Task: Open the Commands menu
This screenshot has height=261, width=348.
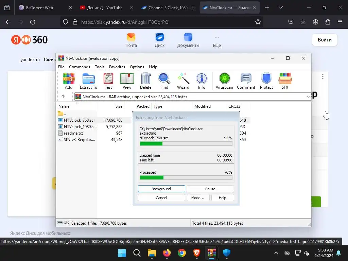Action: click(x=80, y=67)
